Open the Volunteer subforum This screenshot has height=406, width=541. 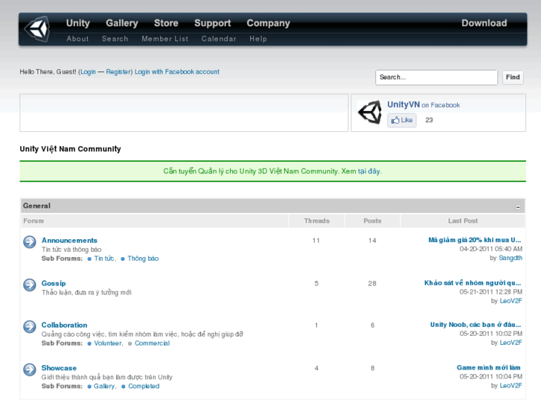pos(108,343)
